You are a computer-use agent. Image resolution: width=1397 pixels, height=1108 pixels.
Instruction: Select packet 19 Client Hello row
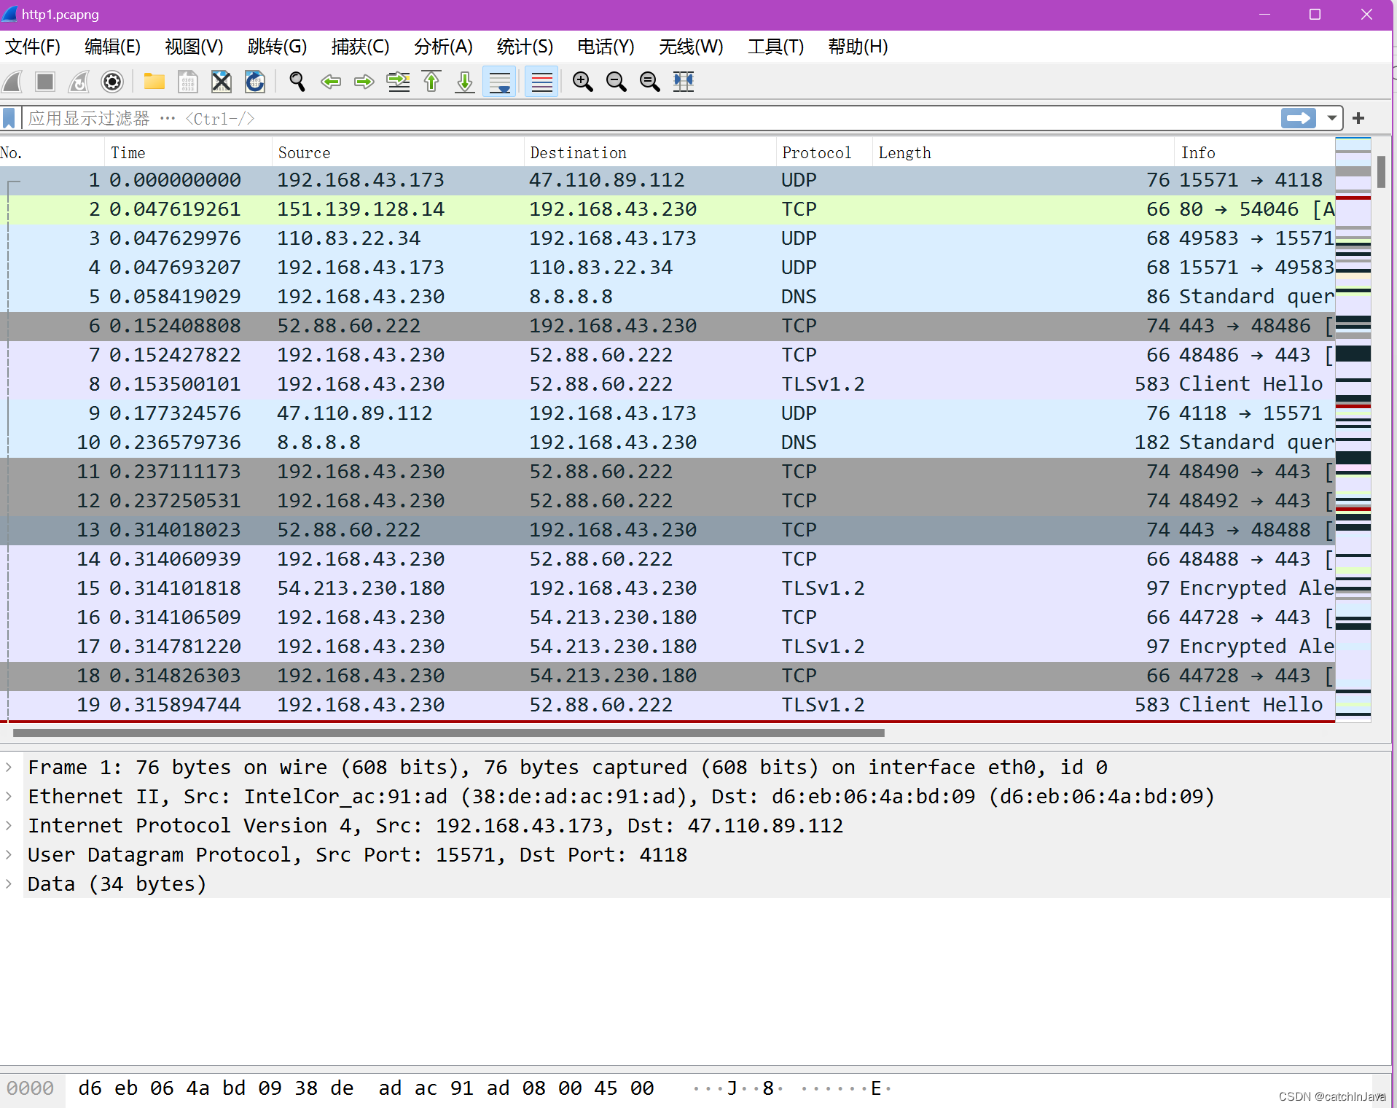pyautogui.click(x=668, y=705)
